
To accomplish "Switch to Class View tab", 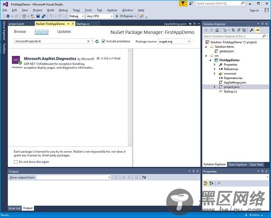I will point(256,164).
